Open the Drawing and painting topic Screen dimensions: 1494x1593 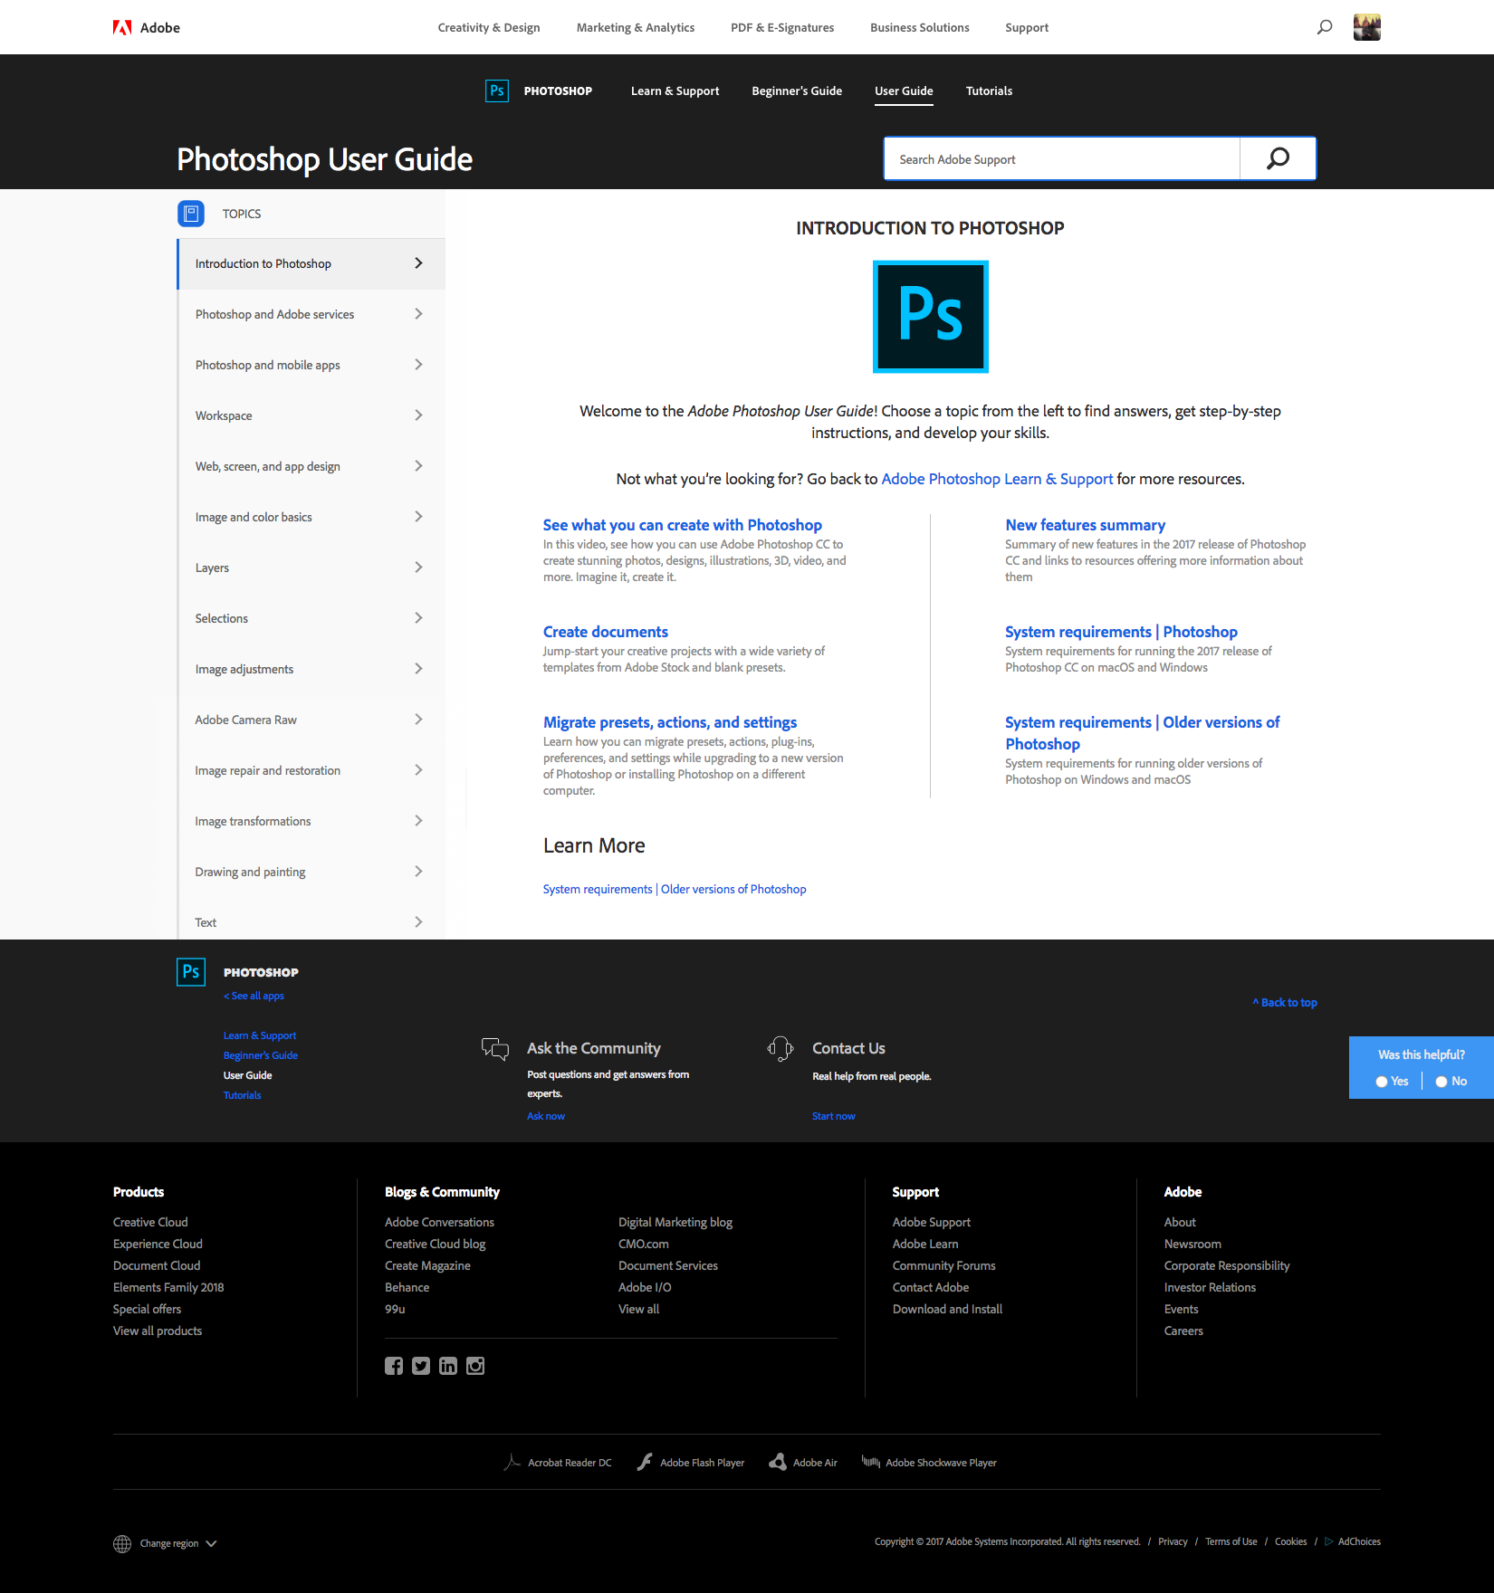[x=311, y=872]
